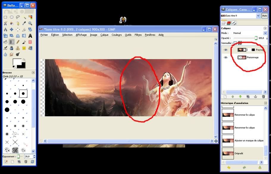Open the Couleurs menu
Image resolution: width=271 pixels, height=174 pixels.
point(117,35)
